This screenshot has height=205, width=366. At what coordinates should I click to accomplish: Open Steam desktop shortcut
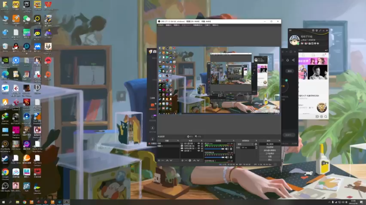click(5, 159)
